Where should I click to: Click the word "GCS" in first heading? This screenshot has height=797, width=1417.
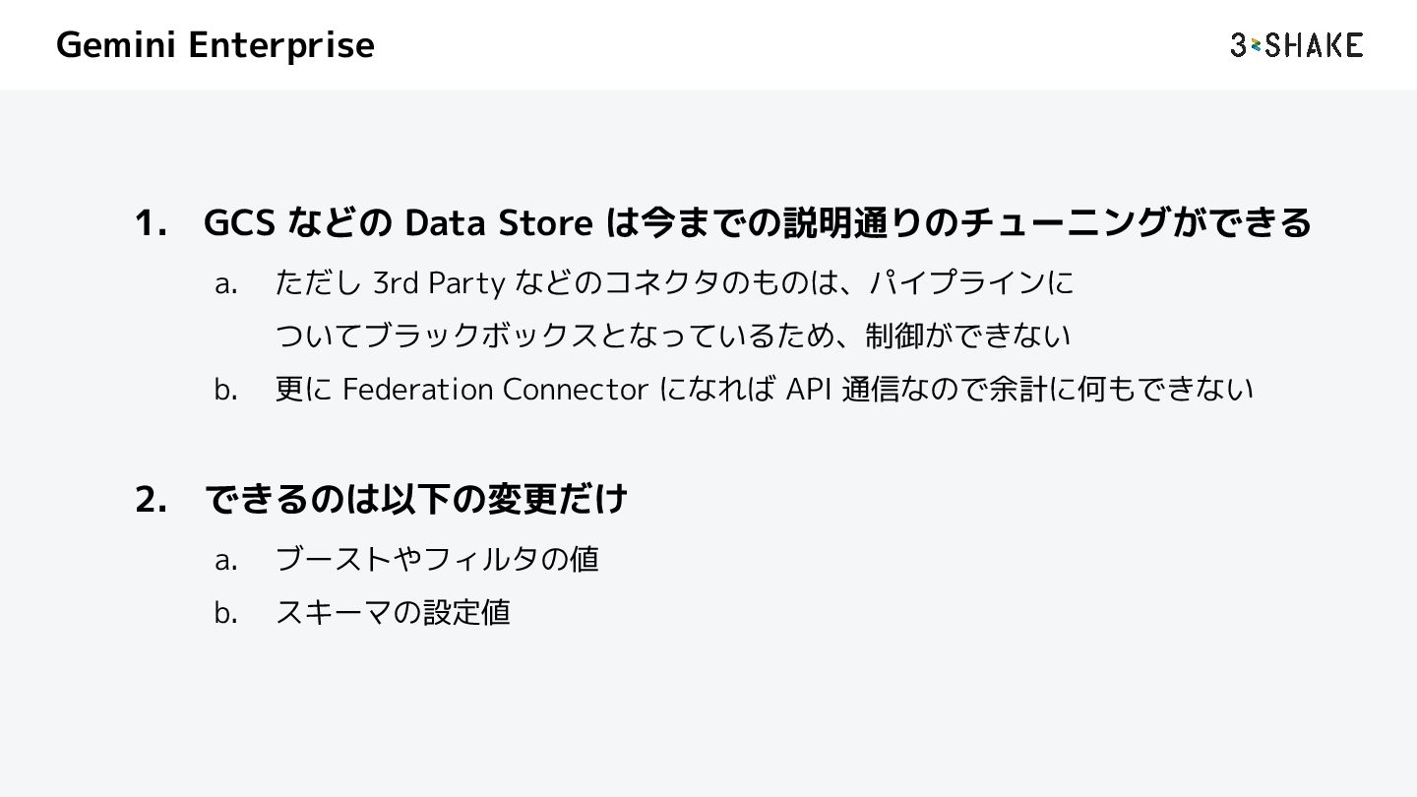238,223
